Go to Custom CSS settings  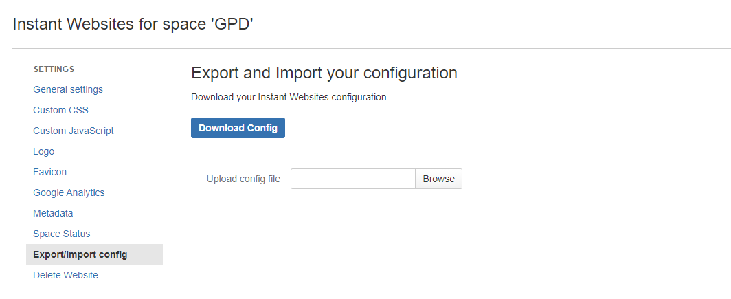click(x=60, y=110)
